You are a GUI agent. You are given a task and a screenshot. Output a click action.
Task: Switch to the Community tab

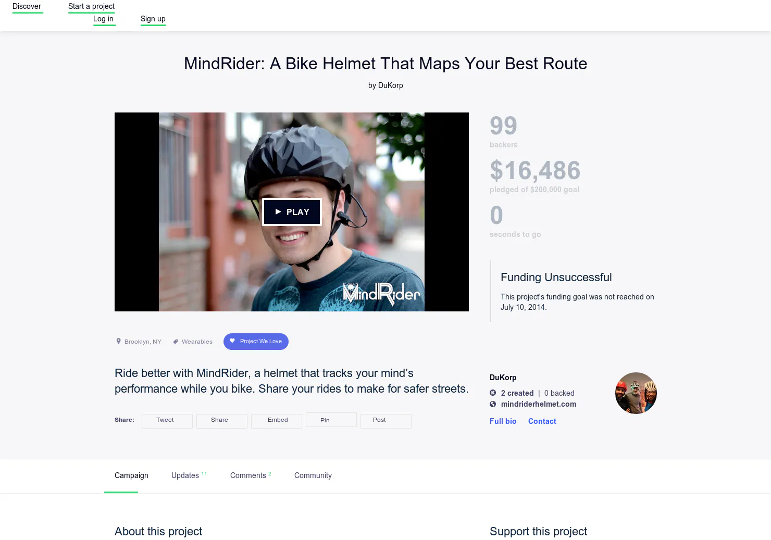point(313,475)
